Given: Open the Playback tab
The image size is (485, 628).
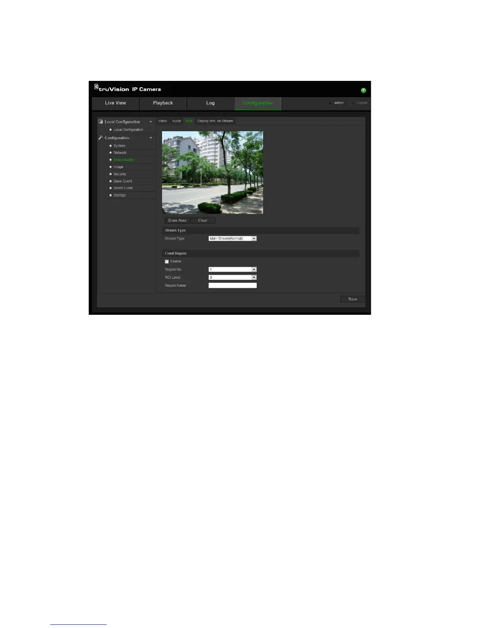Looking at the screenshot, I should 163,103.
